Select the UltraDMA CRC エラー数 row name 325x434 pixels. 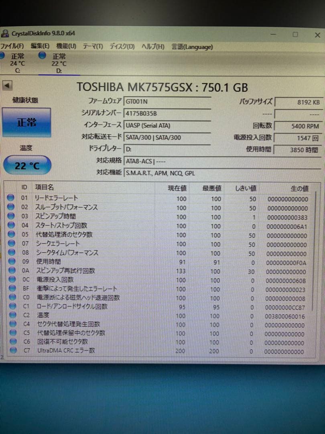tap(66, 350)
